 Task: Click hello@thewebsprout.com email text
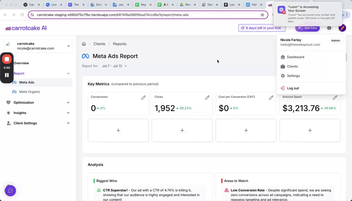point(300,45)
